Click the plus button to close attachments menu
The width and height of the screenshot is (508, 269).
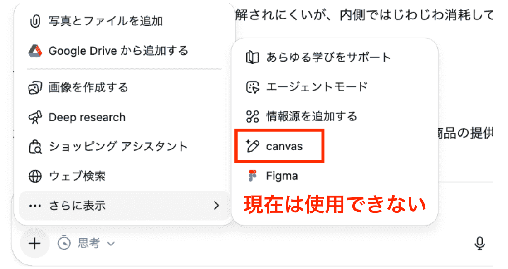[34, 244]
